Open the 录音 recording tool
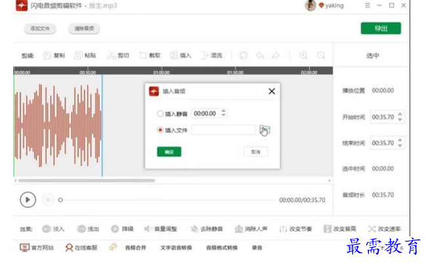 pos(257,247)
